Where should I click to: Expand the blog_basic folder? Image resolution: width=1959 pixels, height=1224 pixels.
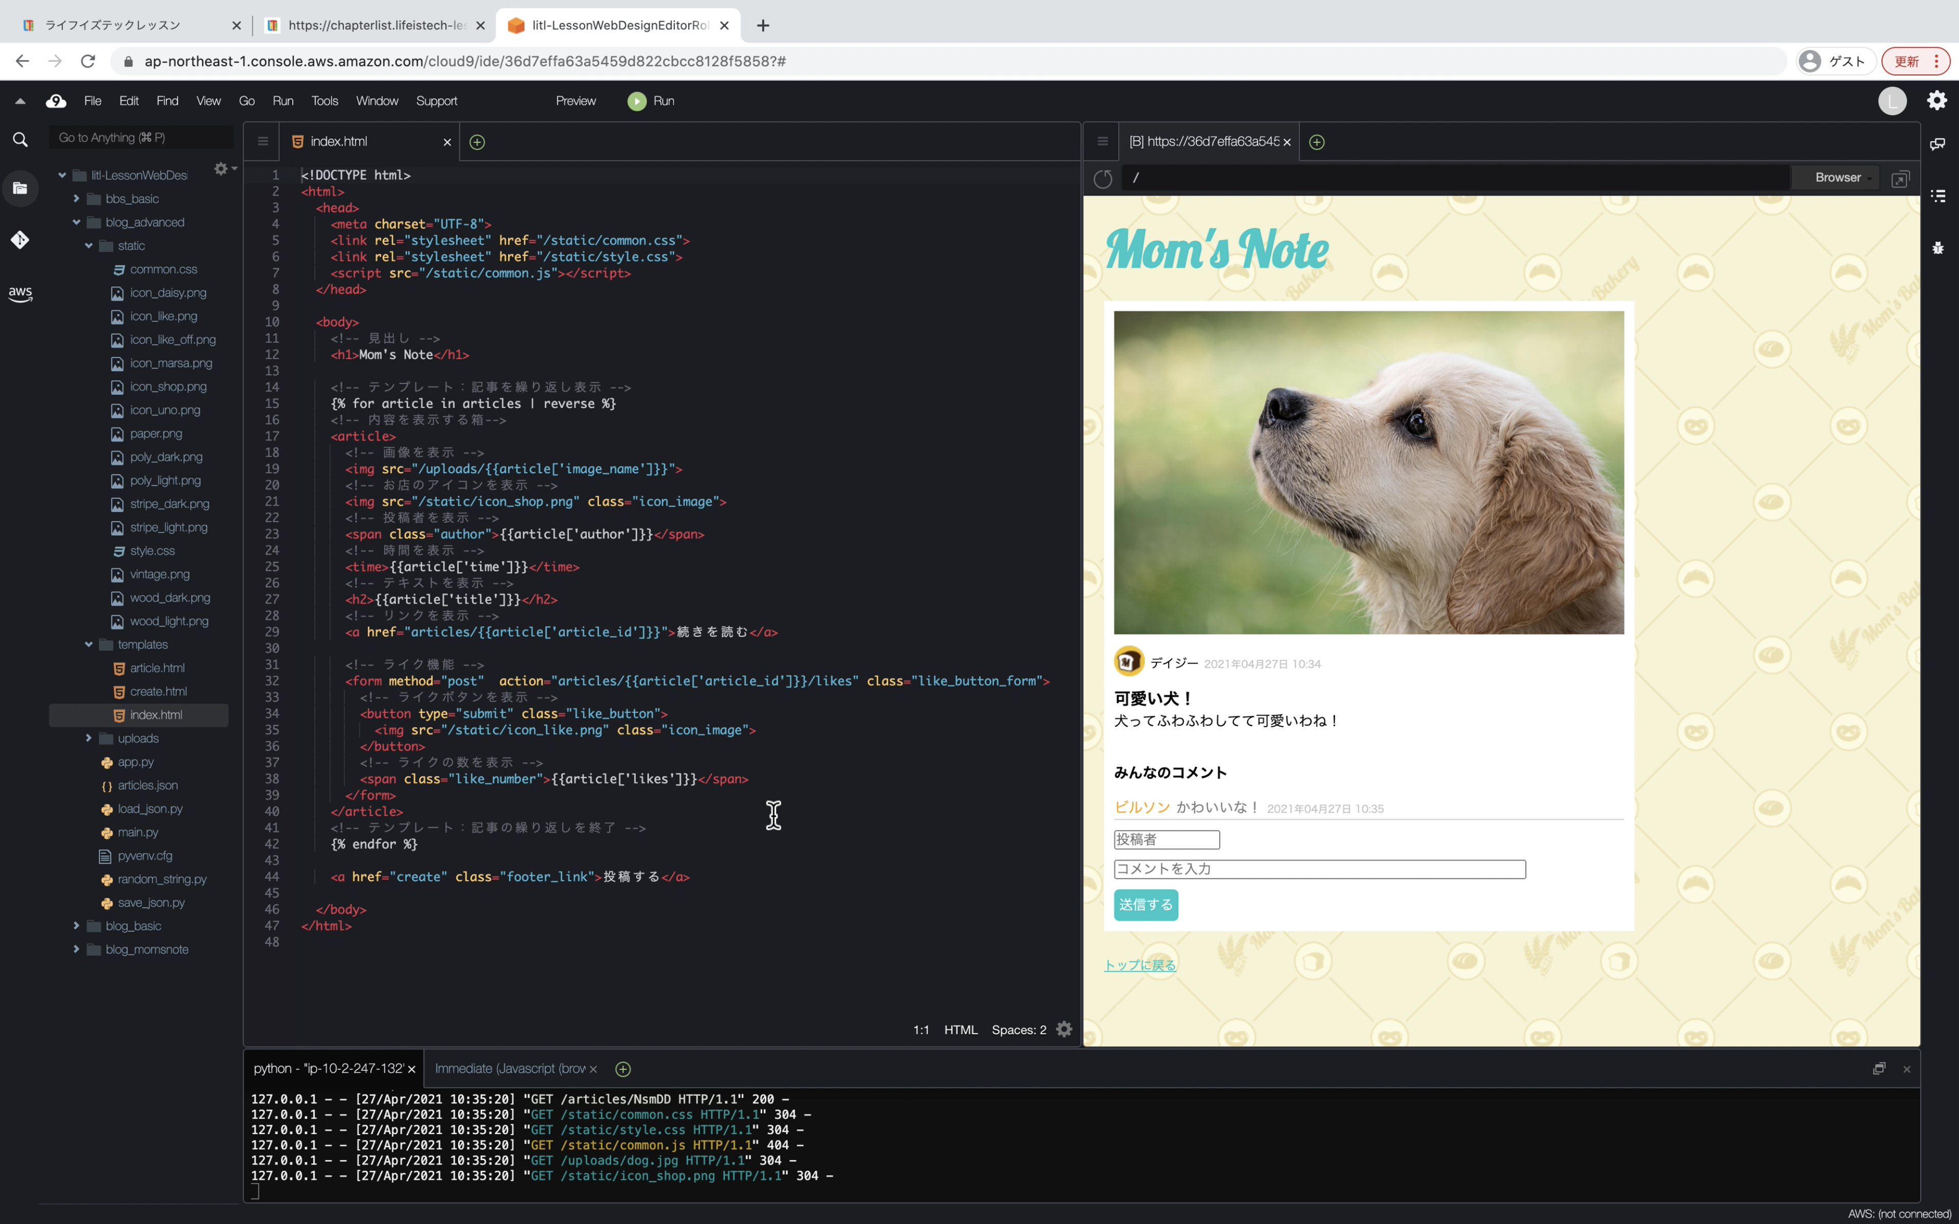click(x=76, y=926)
